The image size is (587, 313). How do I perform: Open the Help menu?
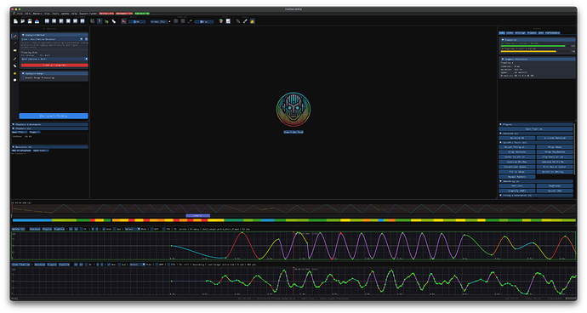click(x=74, y=14)
